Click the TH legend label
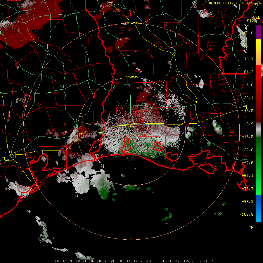 251,228
